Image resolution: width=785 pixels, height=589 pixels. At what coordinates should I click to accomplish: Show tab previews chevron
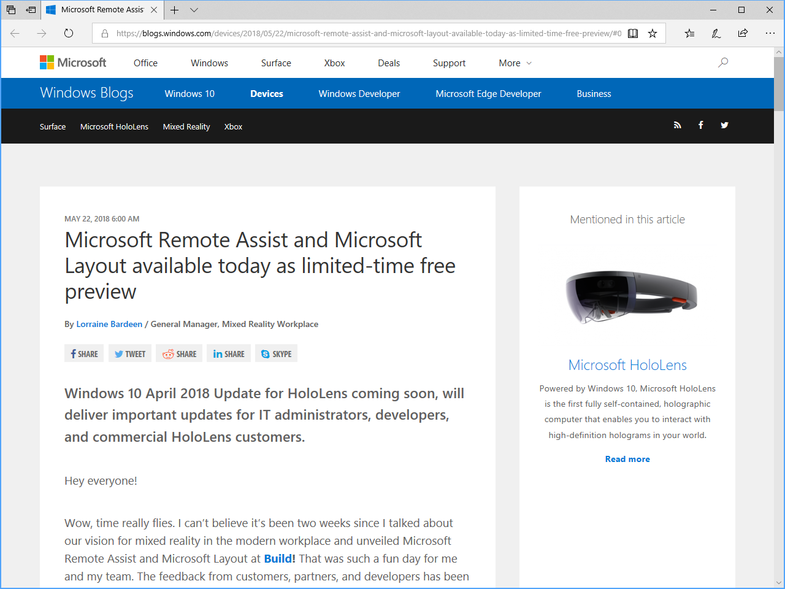tap(194, 10)
